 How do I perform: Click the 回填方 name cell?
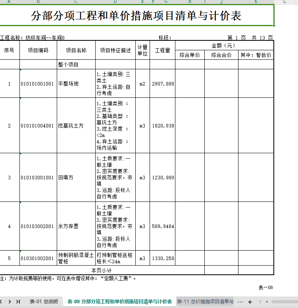[76, 178]
